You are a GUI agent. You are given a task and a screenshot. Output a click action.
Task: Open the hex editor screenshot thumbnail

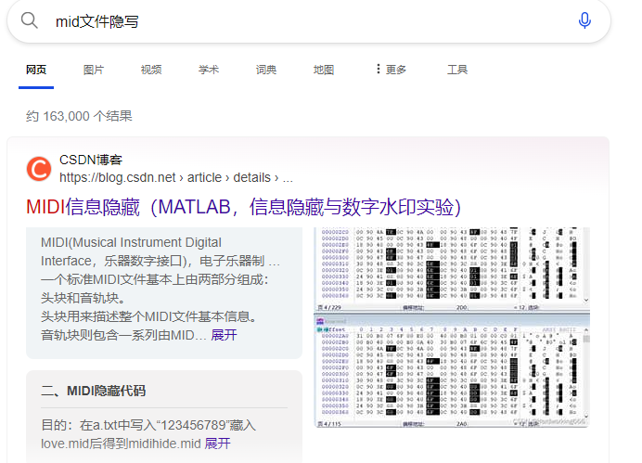452,328
